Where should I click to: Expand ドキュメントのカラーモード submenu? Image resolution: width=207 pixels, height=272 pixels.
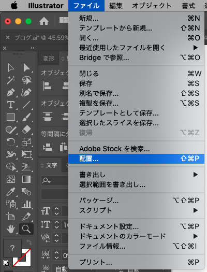point(136,236)
